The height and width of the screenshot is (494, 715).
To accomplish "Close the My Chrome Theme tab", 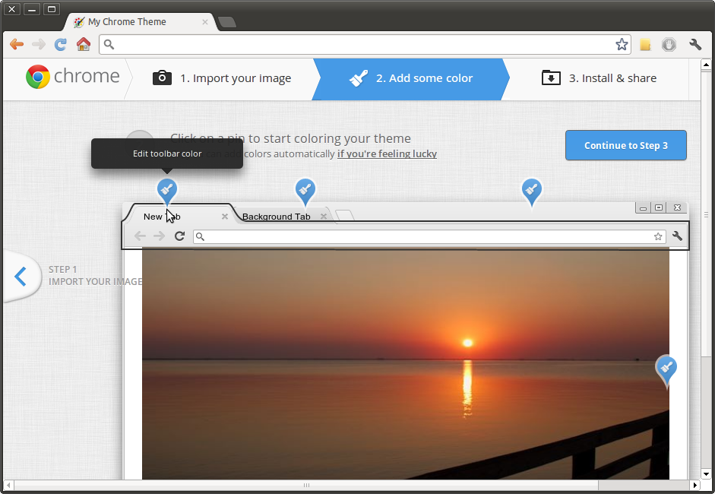I will coord(205,22).
